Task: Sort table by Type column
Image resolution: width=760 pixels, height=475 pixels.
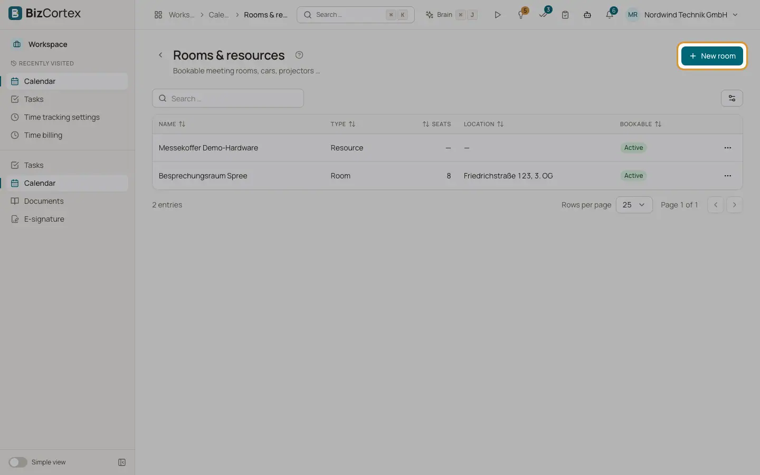Action: pos(343,124)
